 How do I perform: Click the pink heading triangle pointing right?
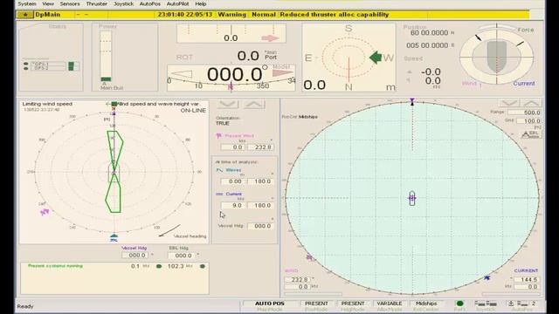[x=282, y=73]
